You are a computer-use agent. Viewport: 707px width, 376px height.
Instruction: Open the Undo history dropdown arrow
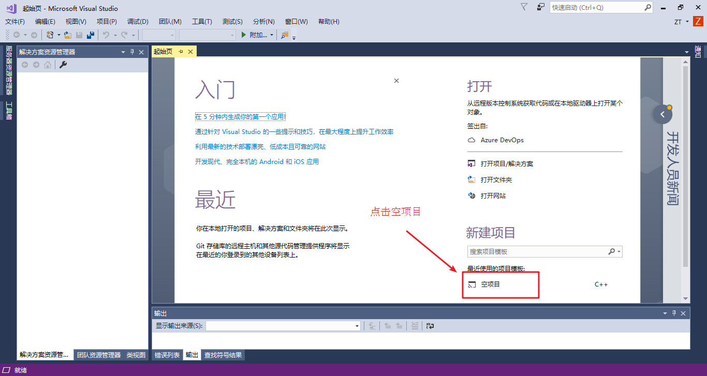coord(114,35)
